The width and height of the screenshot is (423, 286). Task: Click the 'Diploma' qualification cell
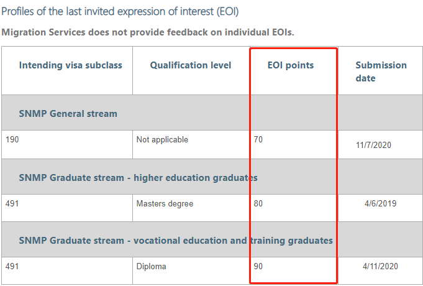(151, 266)
